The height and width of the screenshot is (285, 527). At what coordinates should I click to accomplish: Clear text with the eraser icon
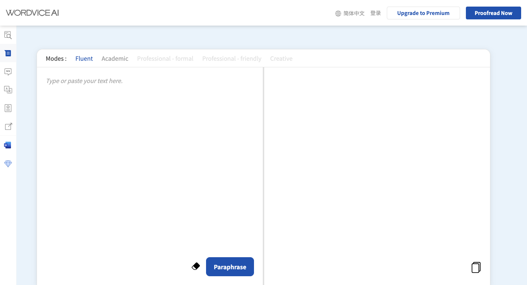click(x=196, y=266)
